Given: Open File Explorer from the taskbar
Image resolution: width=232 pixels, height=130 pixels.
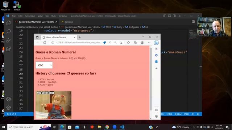Looking at the screenshot, I should coord(99,127).
